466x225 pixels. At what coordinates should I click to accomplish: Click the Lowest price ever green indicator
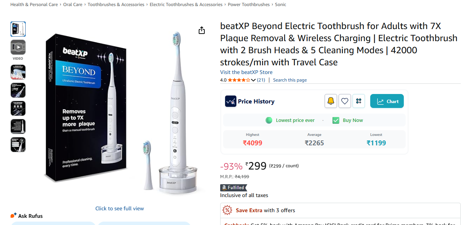[269, 120]
